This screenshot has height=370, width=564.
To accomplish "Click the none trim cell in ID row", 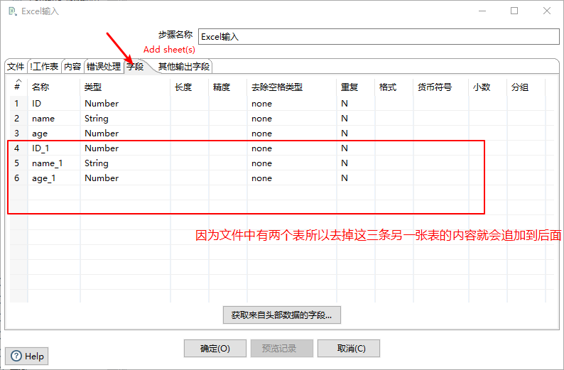I will [292, 104].
